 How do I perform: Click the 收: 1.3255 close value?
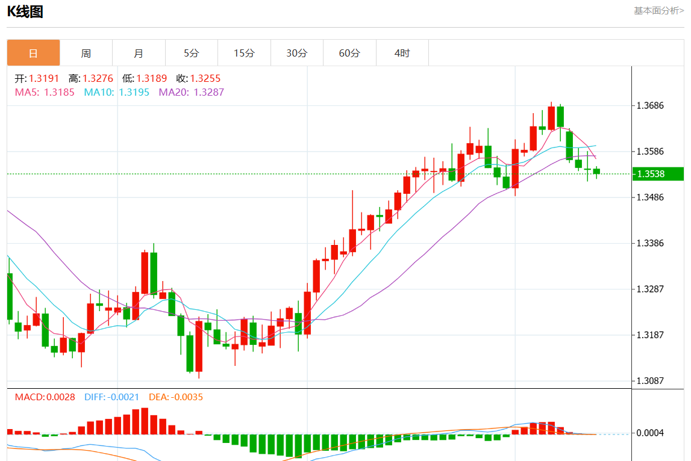click(x=198, y=78)
